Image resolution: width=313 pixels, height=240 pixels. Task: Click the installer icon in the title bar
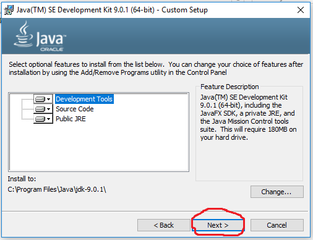tap(9, 10)
